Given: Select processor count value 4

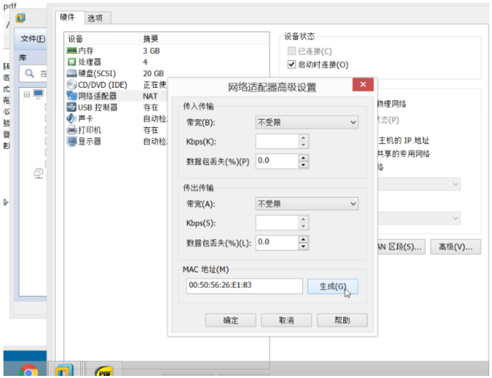Looking at the screenshot, I should coord(145,62).
